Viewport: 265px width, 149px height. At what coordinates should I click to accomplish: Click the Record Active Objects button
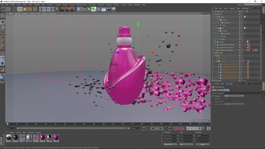point(175,129)
